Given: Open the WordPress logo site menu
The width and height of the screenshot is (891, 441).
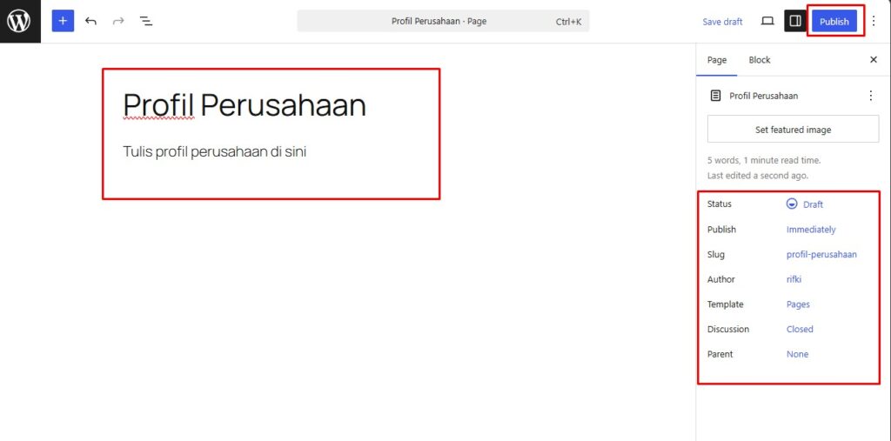Looking at the screenshot, I should 20,21.
